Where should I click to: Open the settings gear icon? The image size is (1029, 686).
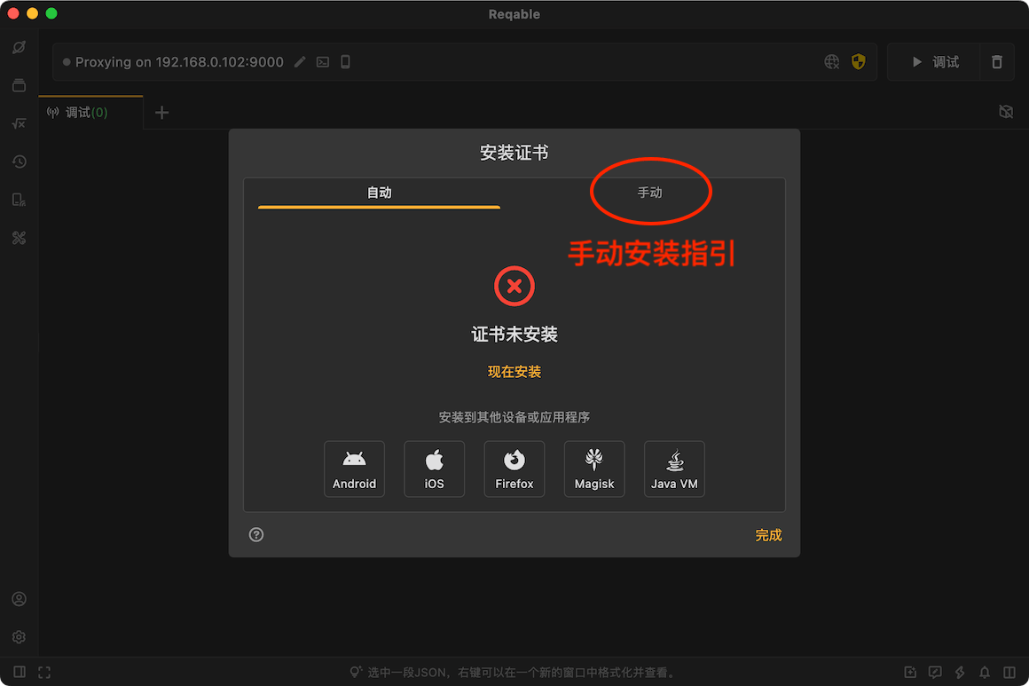[19, 637]
